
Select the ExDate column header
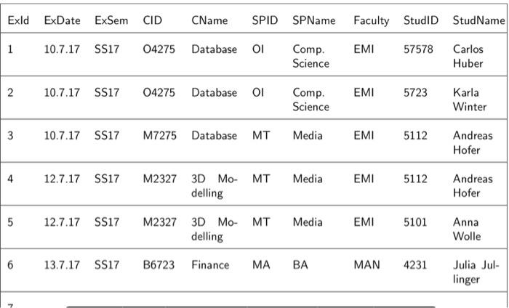pyautogui.click(x=62, y=20)
